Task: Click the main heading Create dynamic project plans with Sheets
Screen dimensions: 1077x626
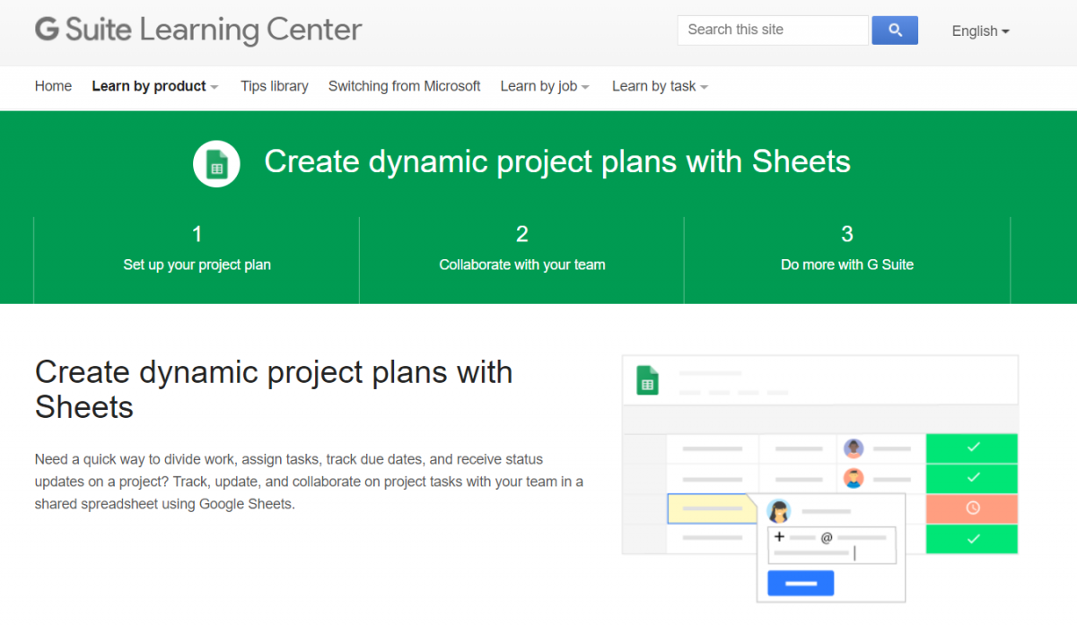Action: click(274, 389)
